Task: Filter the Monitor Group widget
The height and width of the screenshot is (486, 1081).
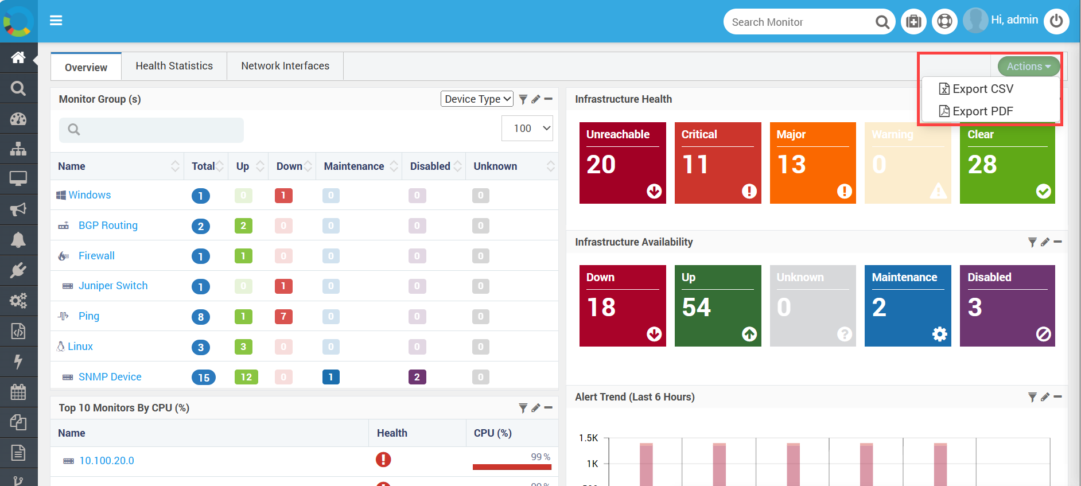Action: pyautogui.click(x=523, y=99)
